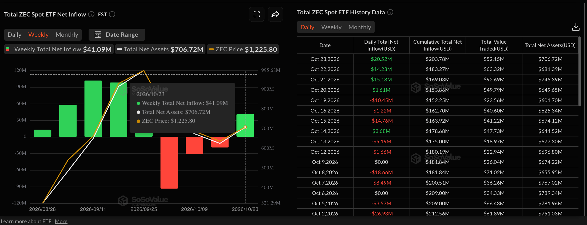Select the large red negative inflow bar
Viewport: 587px width, 225px height.
pos(169,162)
